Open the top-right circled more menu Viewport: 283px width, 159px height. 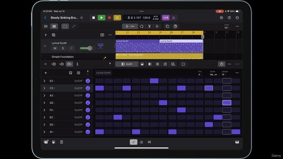click(x=237, y=18)
